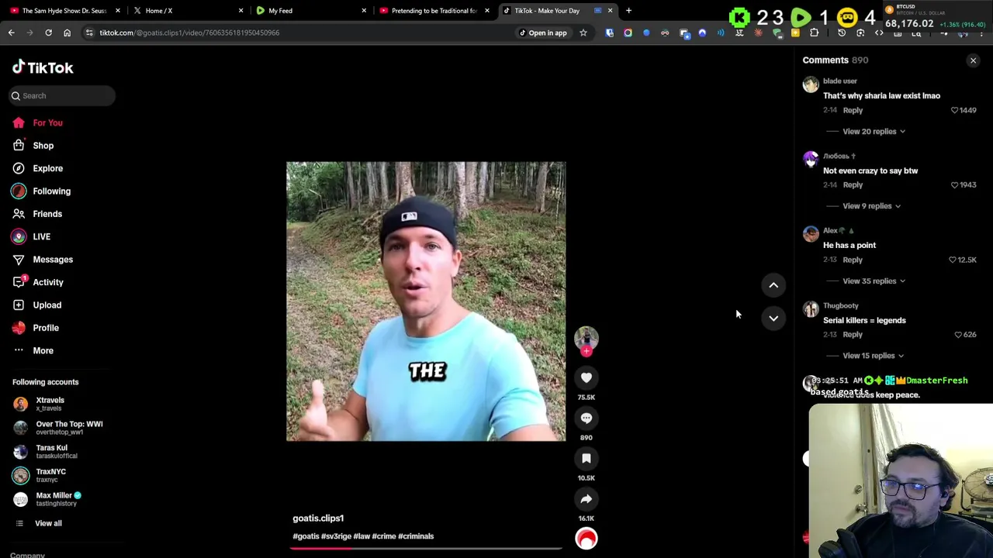Open a new browser tab
This screenshot has height=558, width=993.
tap(628, 10)
